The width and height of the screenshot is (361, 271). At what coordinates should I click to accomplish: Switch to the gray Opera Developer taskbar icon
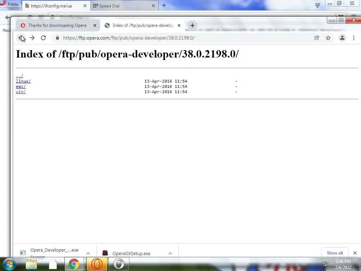[x=119, y=264]
